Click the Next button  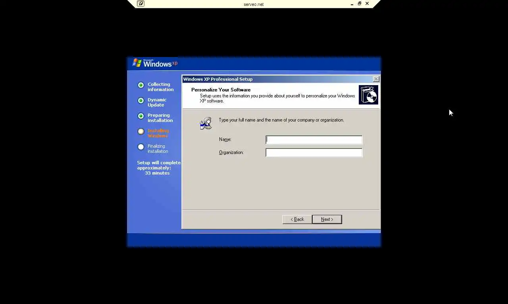coord(327,219)
